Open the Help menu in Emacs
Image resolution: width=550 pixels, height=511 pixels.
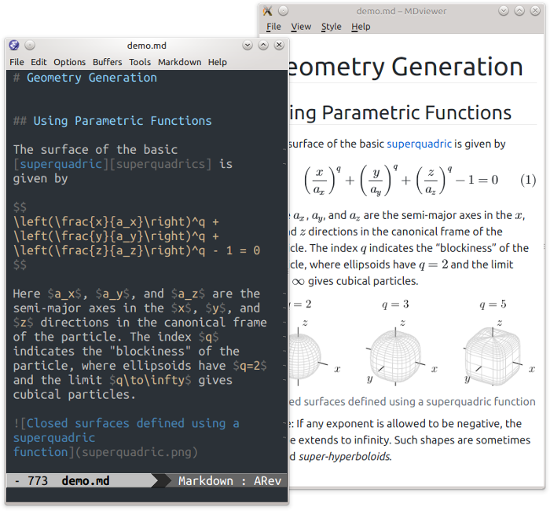pyautogui.click(x=218, y=62)
